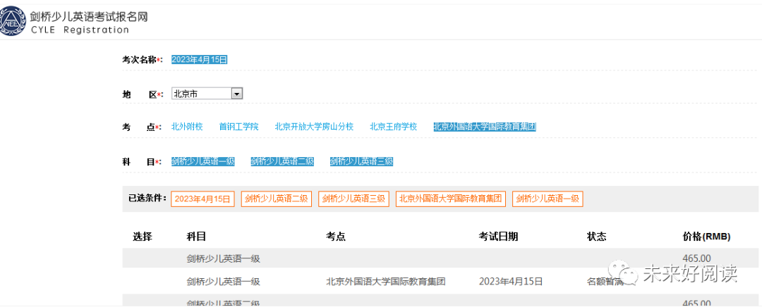762x307 pixels.
Task: Click 北京外国语大学国际教育集团 cell in results table
Action: (x=386, y=281)
